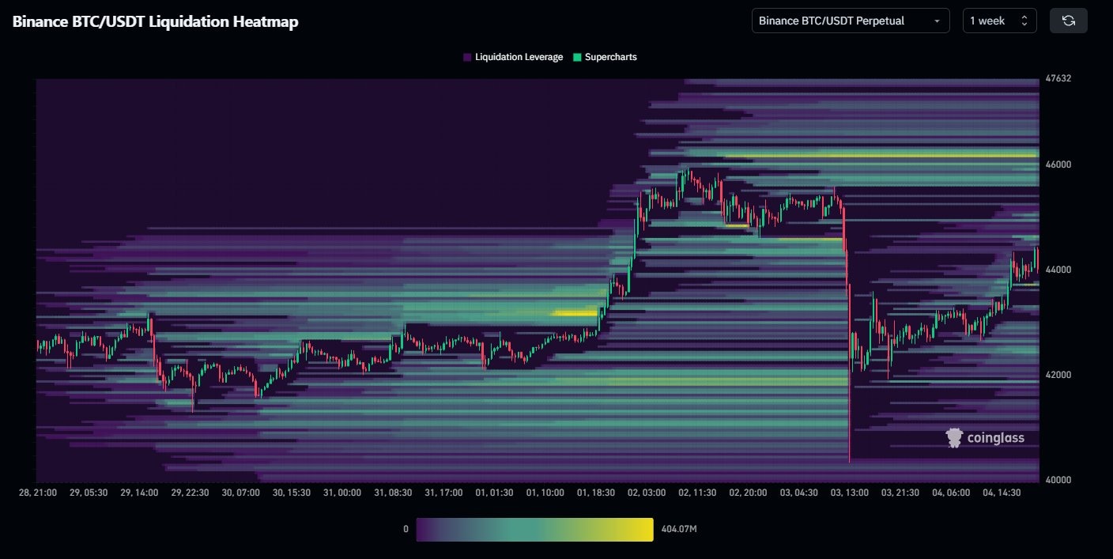1113x559 pixels.
Task: Click the 02, 20:00 time axis label
Action: pyautogui.click(x=748, y=493)
